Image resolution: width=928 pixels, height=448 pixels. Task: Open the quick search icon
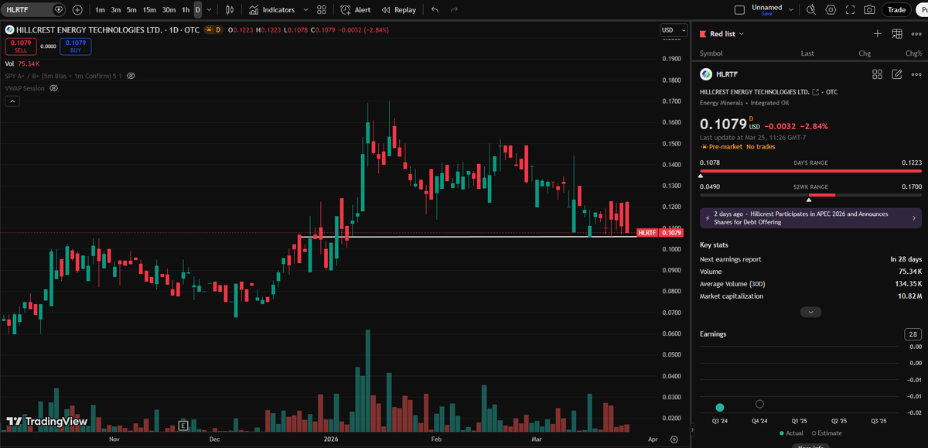pyautogui.click(x=811, y=10)
